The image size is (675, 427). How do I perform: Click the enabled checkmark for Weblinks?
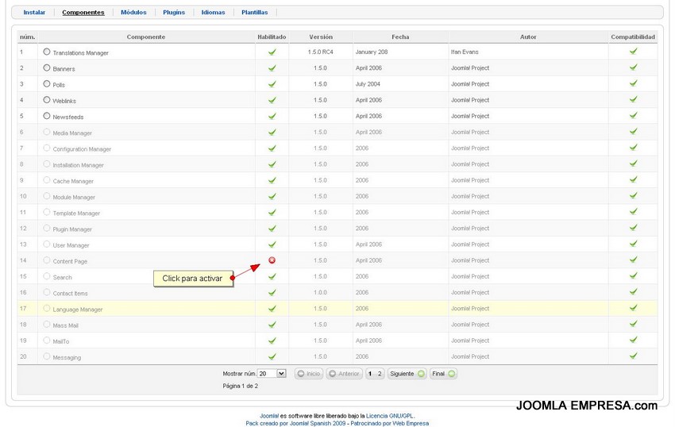[272, 100]
